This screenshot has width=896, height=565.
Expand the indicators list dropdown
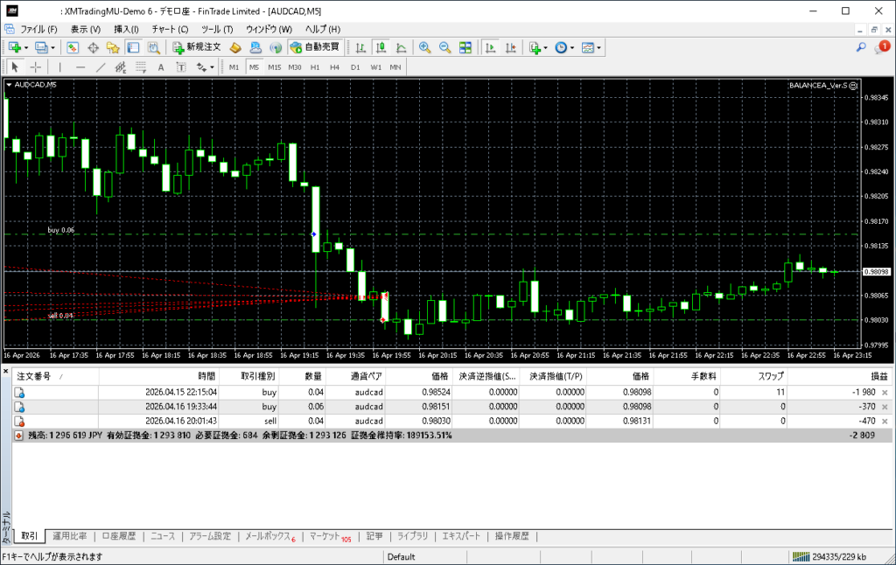(x=546, y=47)
